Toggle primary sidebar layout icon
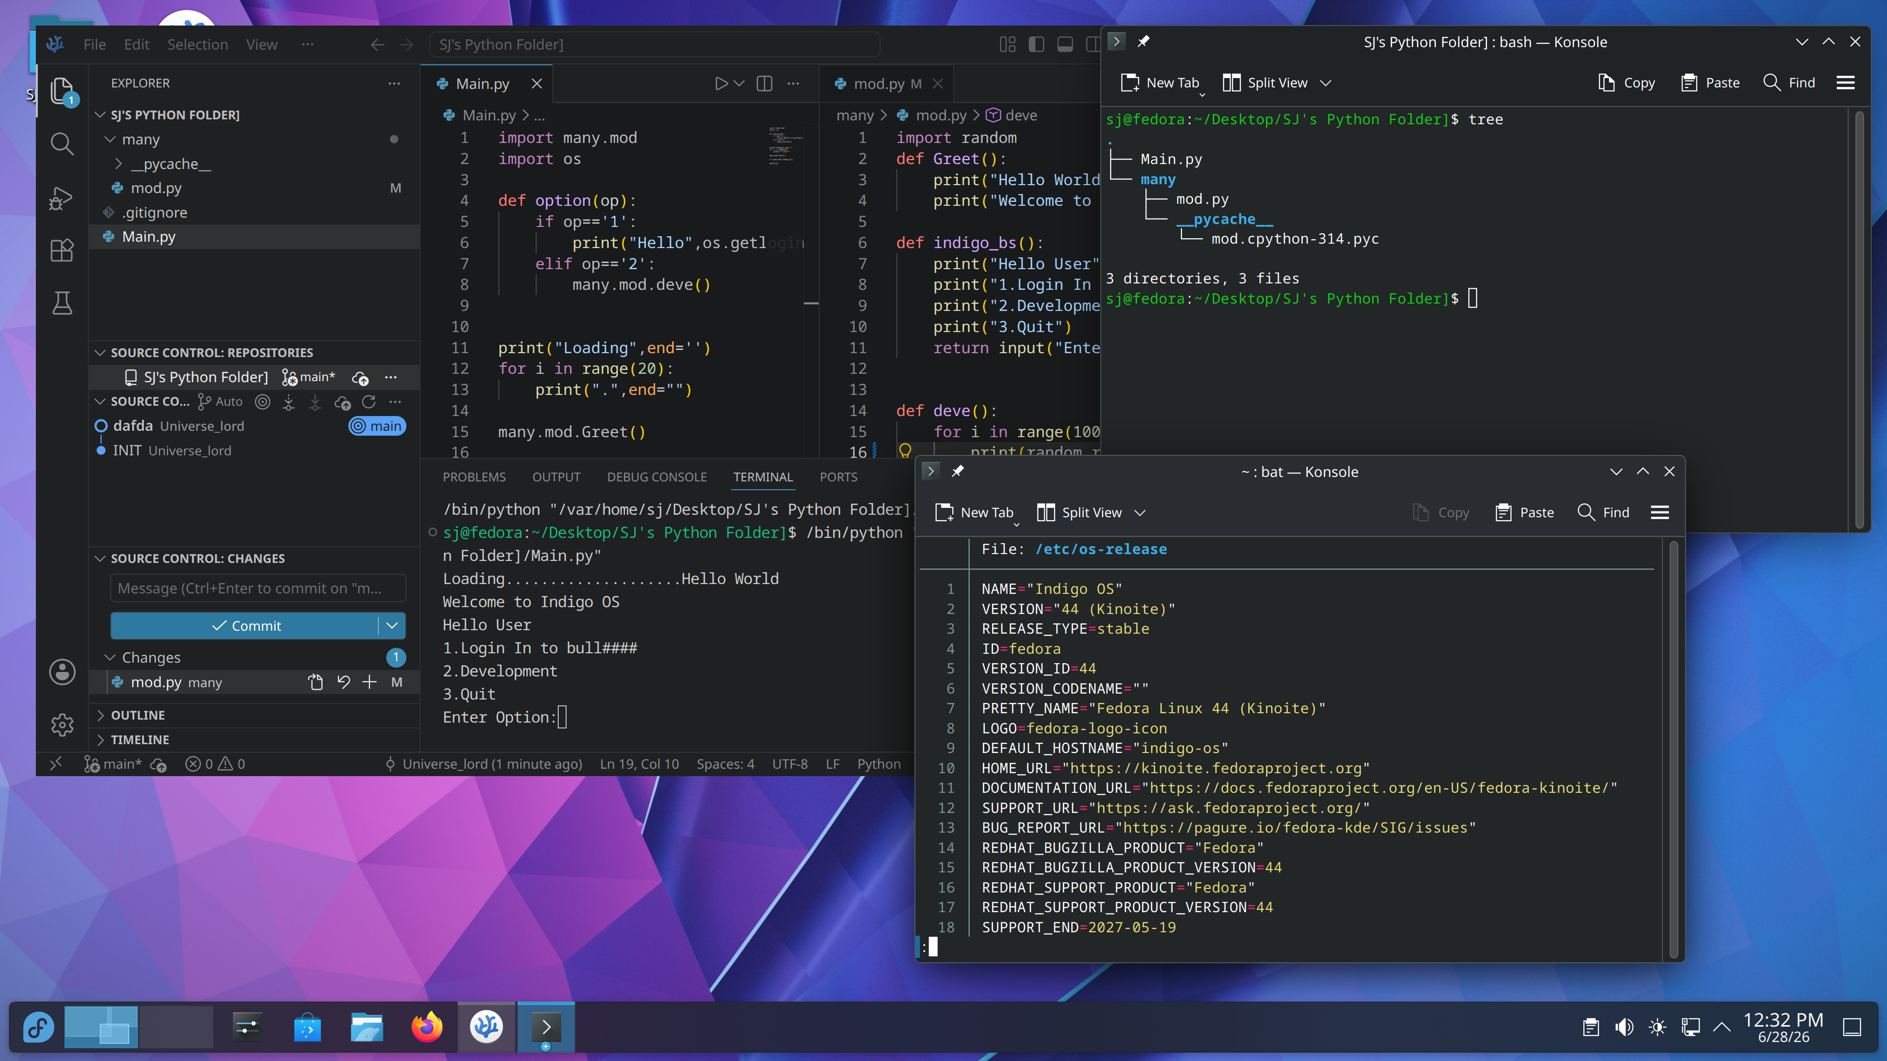 pos(1036,45)
